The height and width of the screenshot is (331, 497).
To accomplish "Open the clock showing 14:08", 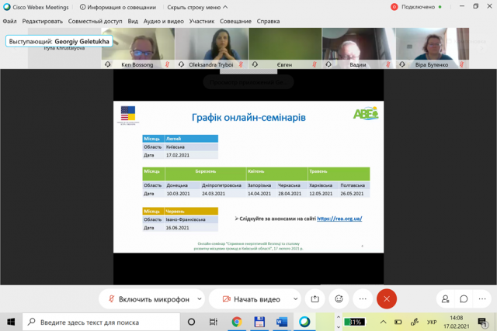I will point(457,322).
